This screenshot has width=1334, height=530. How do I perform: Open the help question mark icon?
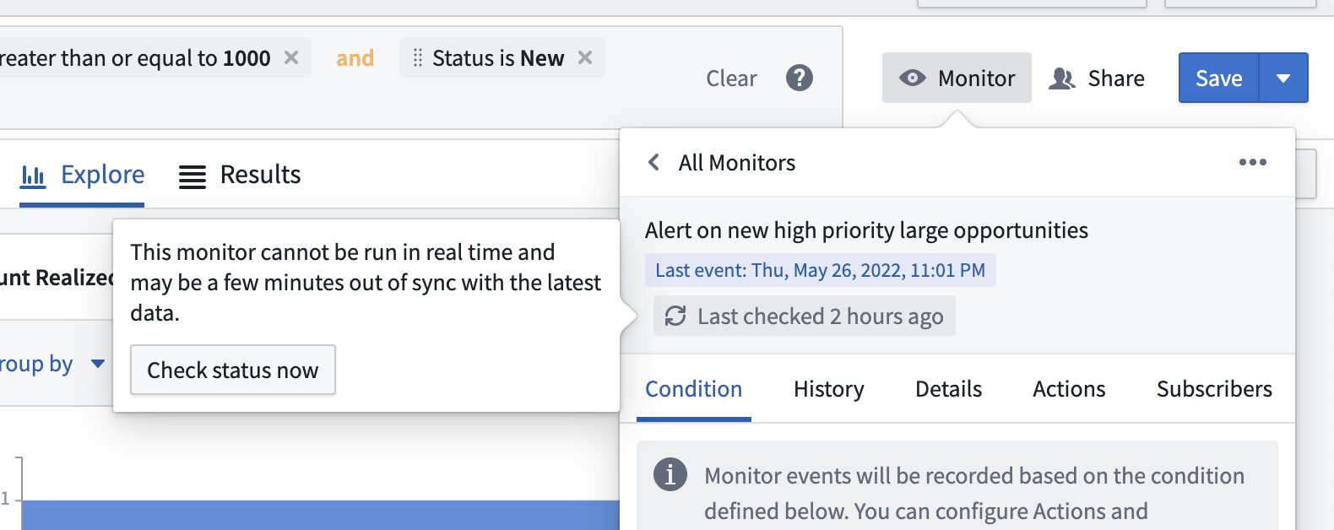pos(800,78)
